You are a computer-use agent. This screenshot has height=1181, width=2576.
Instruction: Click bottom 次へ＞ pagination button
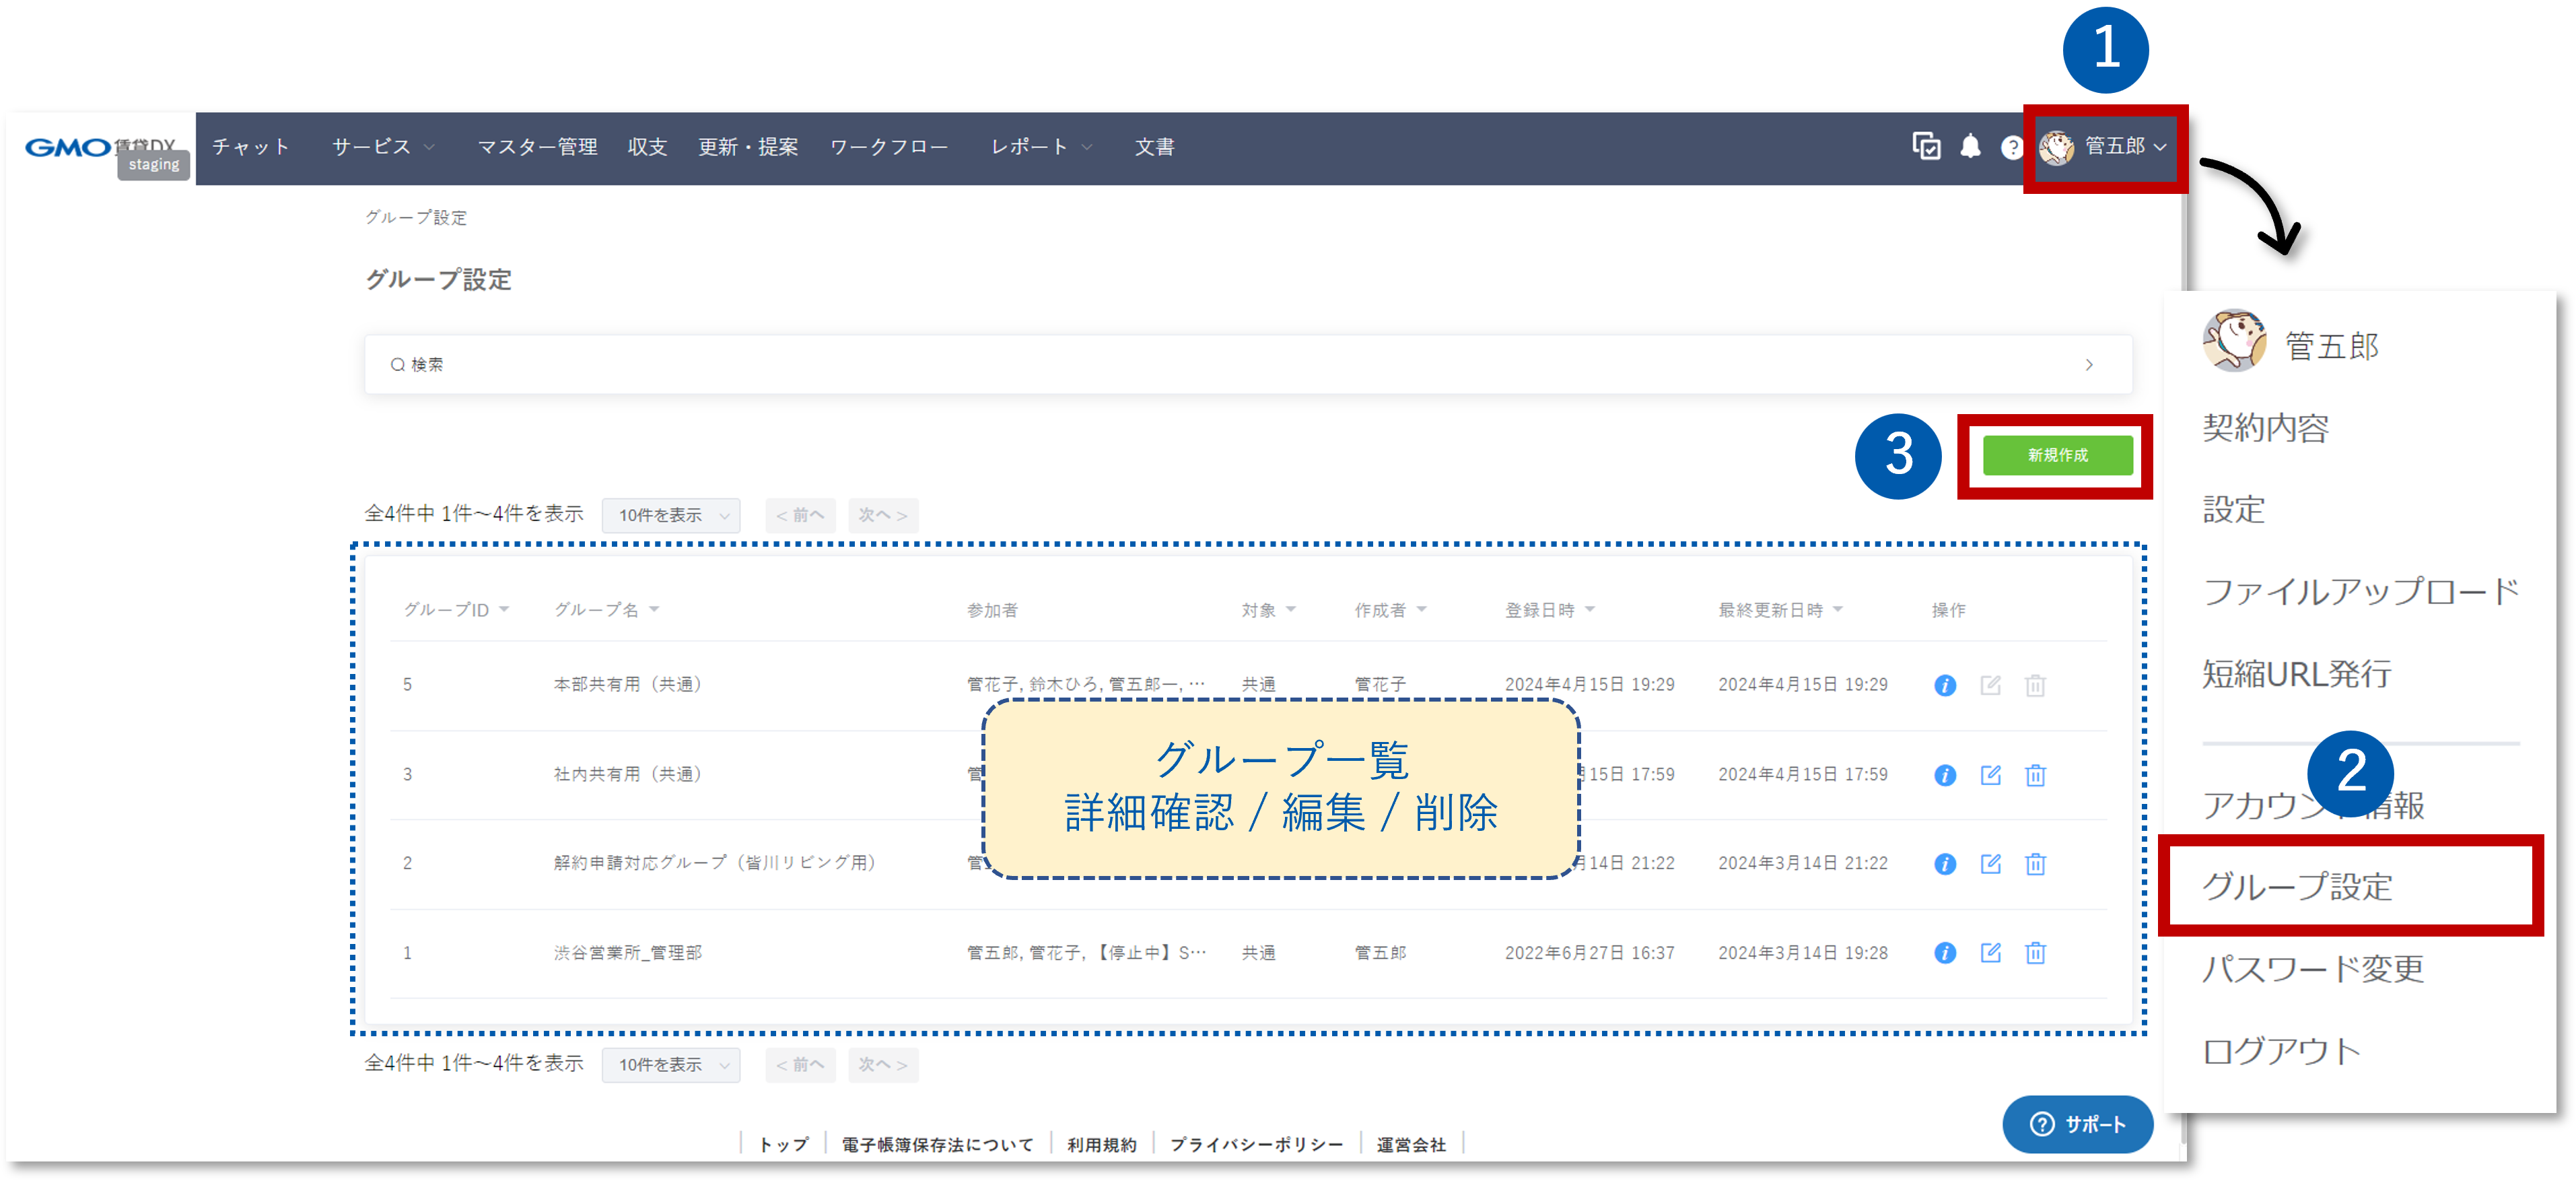pos(882,1065)
